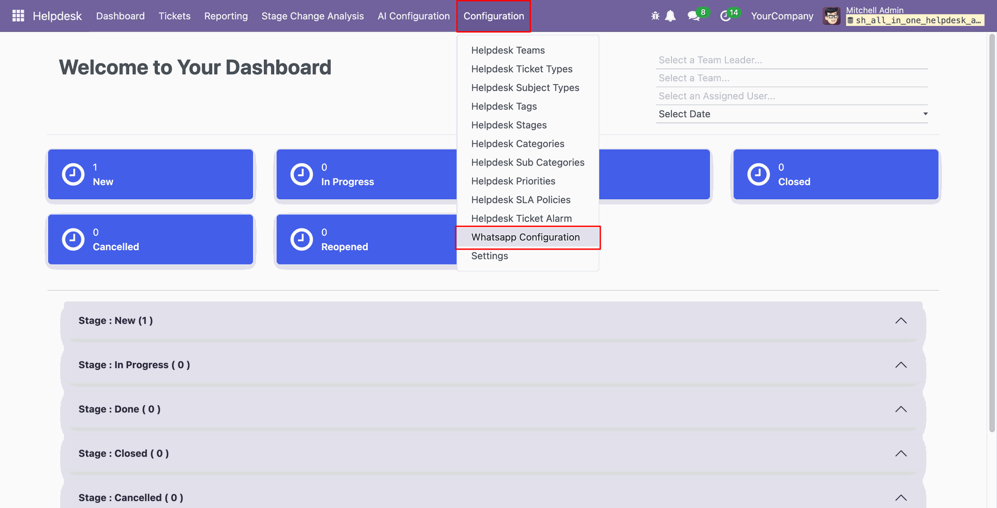Open Stage Change Analysis menu
The height and width of the screenshot is (508, 997).
(x=313, y=16)
